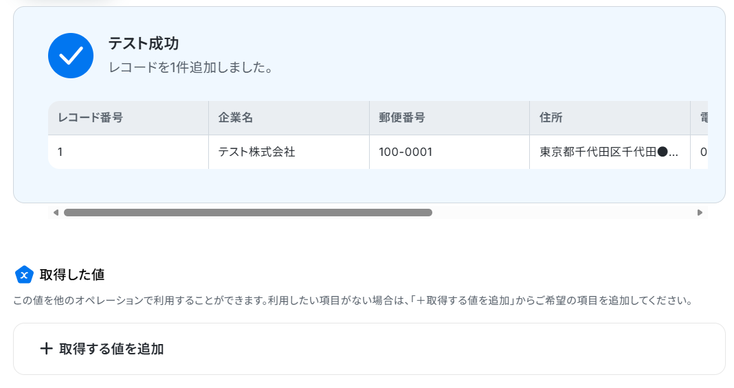Click the テスト成功 heading
734x388 pixels.
[x=143, y=43]
